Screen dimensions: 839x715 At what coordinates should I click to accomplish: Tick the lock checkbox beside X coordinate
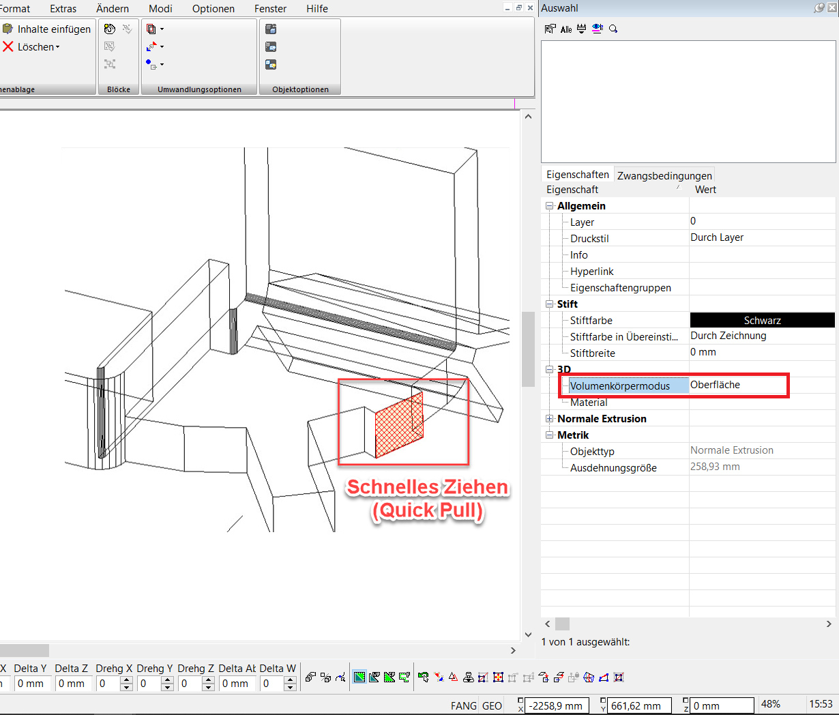(x=520, y=701)
